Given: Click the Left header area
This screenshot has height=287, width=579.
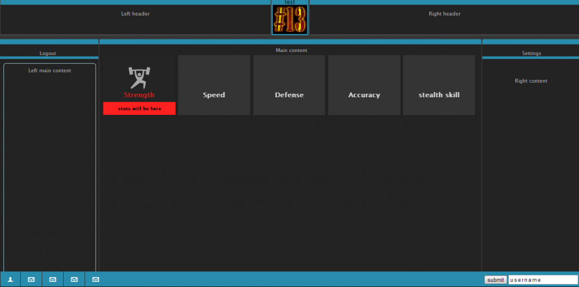Looking at the screenshot, I should click(135, 14).
